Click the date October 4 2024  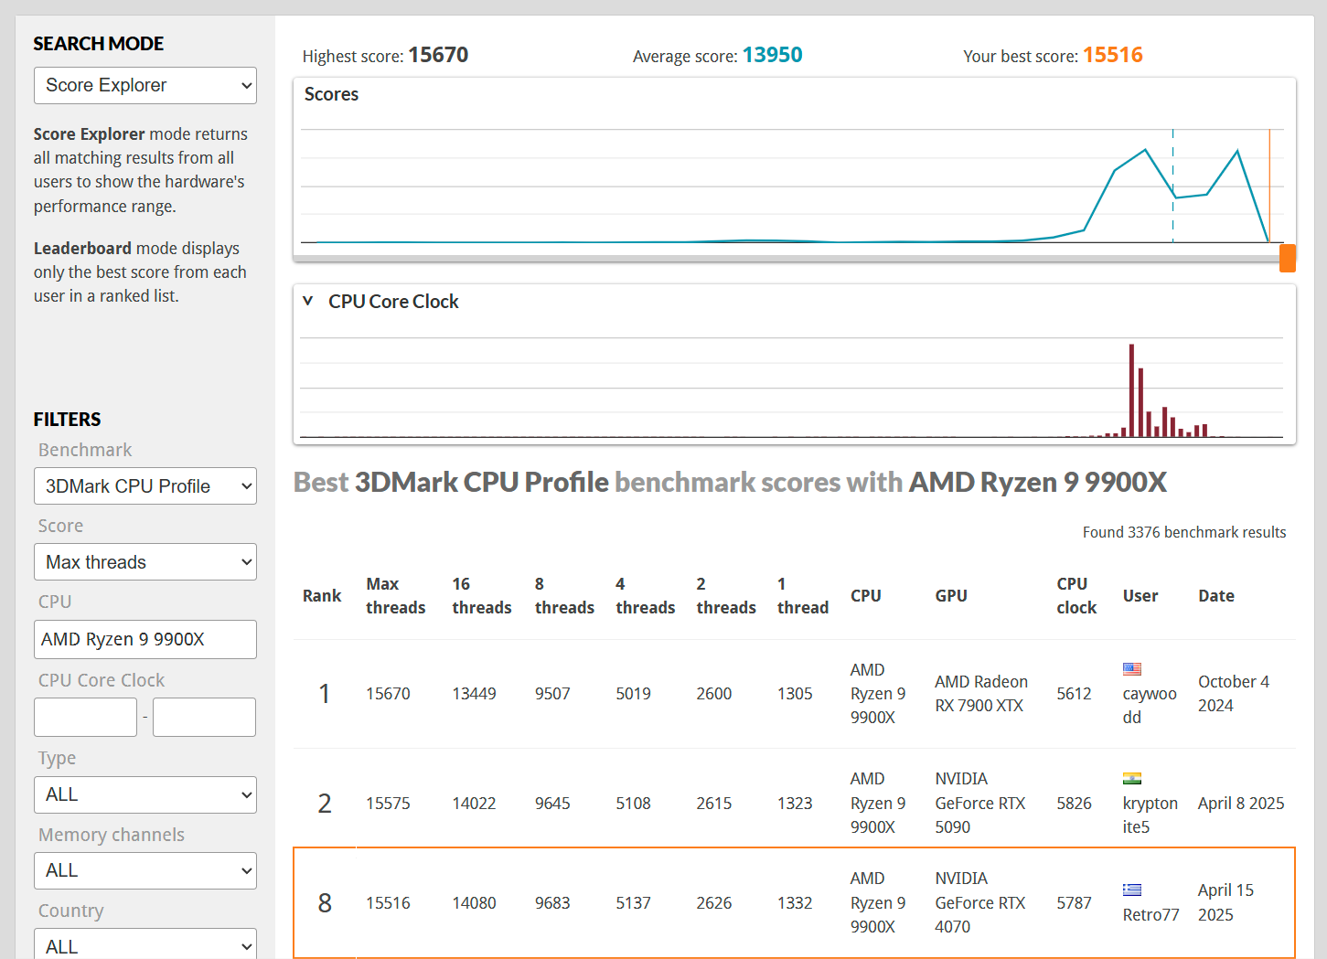point(1234,694)
